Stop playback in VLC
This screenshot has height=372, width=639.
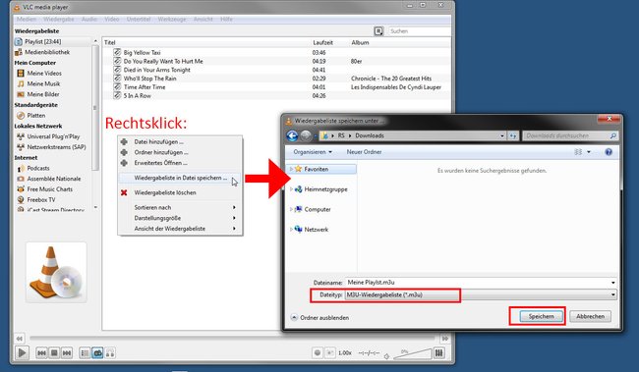(x=54, y=353)
